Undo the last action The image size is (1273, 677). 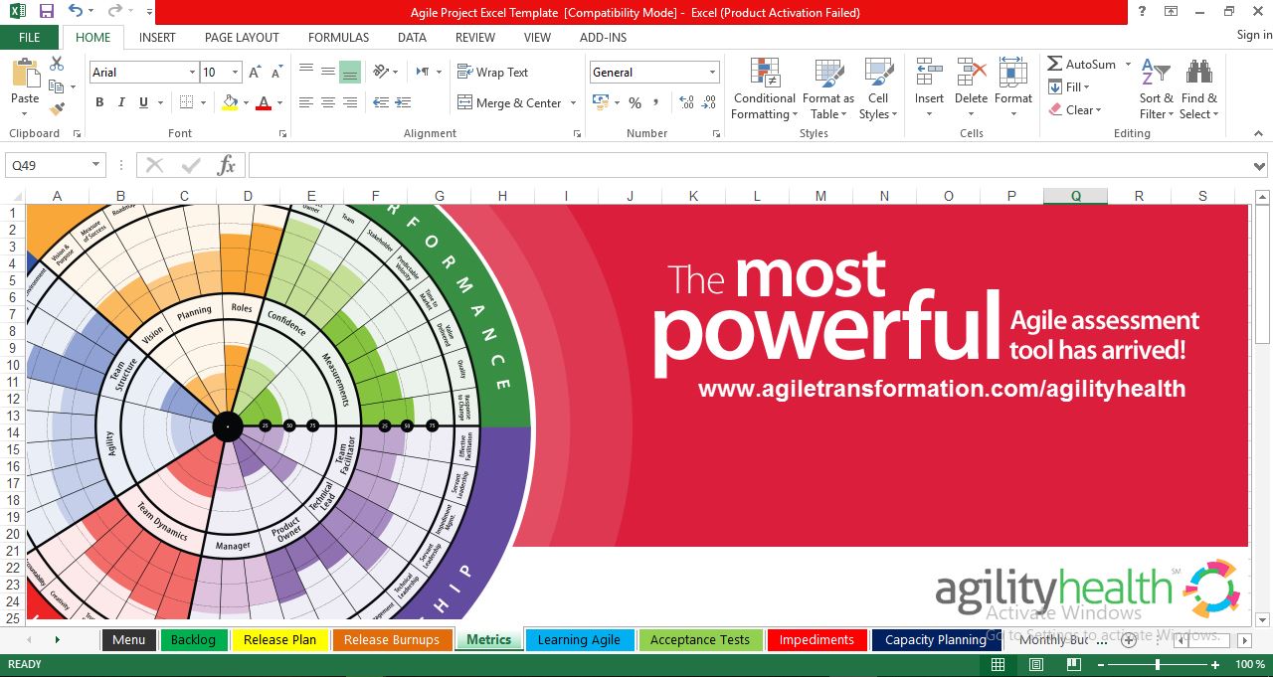pos(77,12)
